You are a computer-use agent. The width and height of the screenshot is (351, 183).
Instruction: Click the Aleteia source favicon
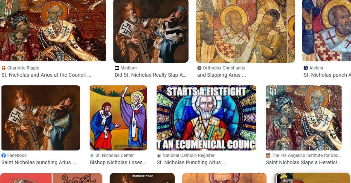(306, 68)
